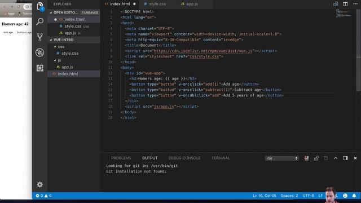Open the Manage gear menu
Image resolution: width=361 pixels, height=203 pixels.
[x=40, y=184]
